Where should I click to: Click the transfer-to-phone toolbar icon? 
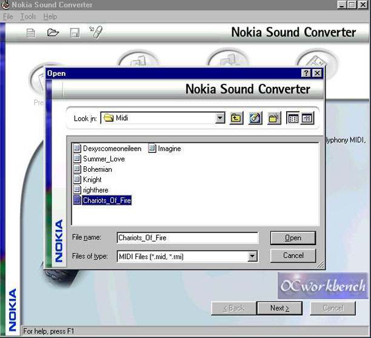(x=96, y=32)
